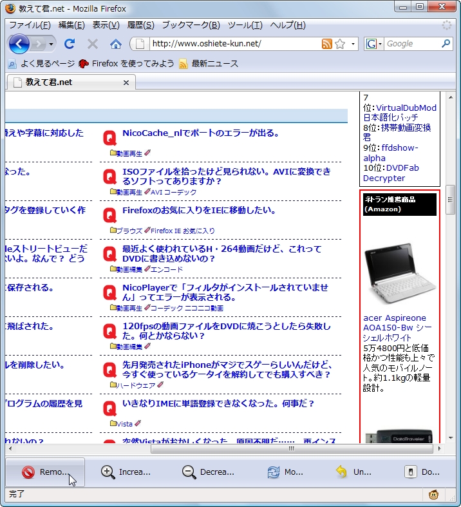Viewport: 461px width, 507px height.
Task: Open the 編集(E) menu
Action: (x=71, y=25)
